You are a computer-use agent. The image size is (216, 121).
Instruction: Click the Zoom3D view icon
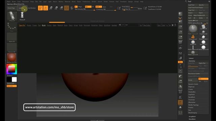(180, 81)
